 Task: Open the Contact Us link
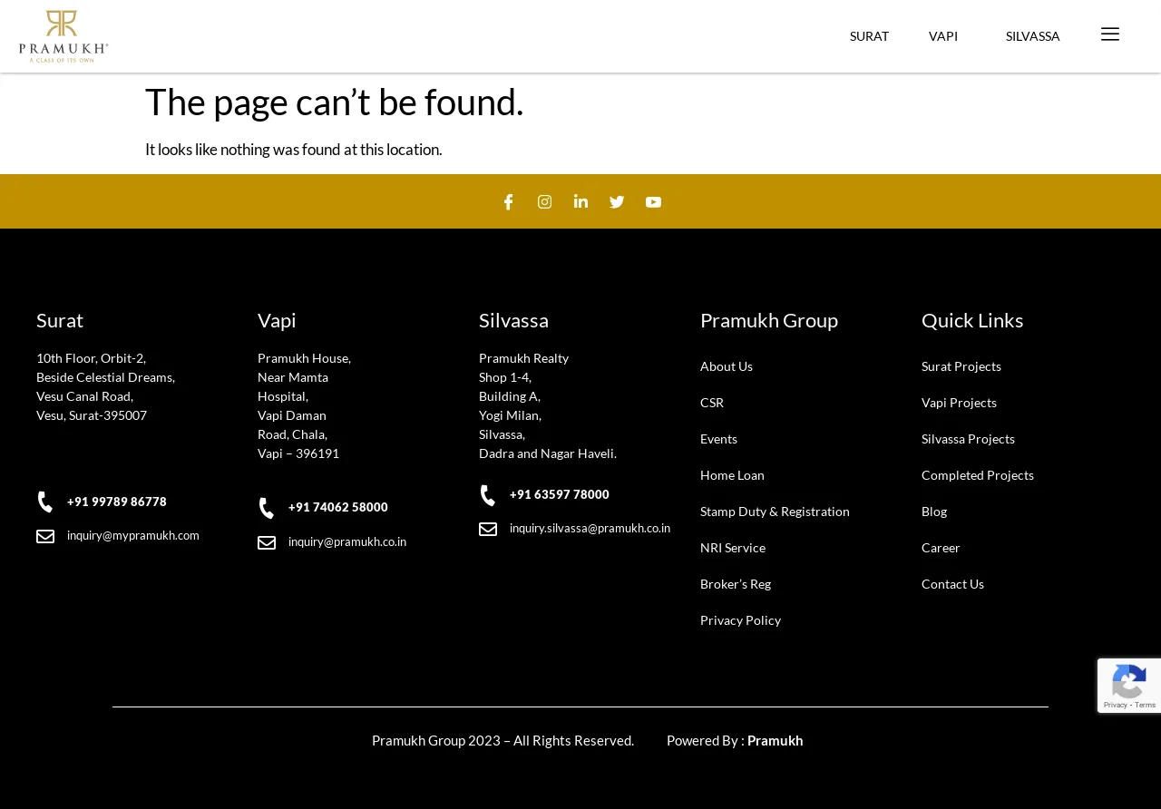point(952,584)
